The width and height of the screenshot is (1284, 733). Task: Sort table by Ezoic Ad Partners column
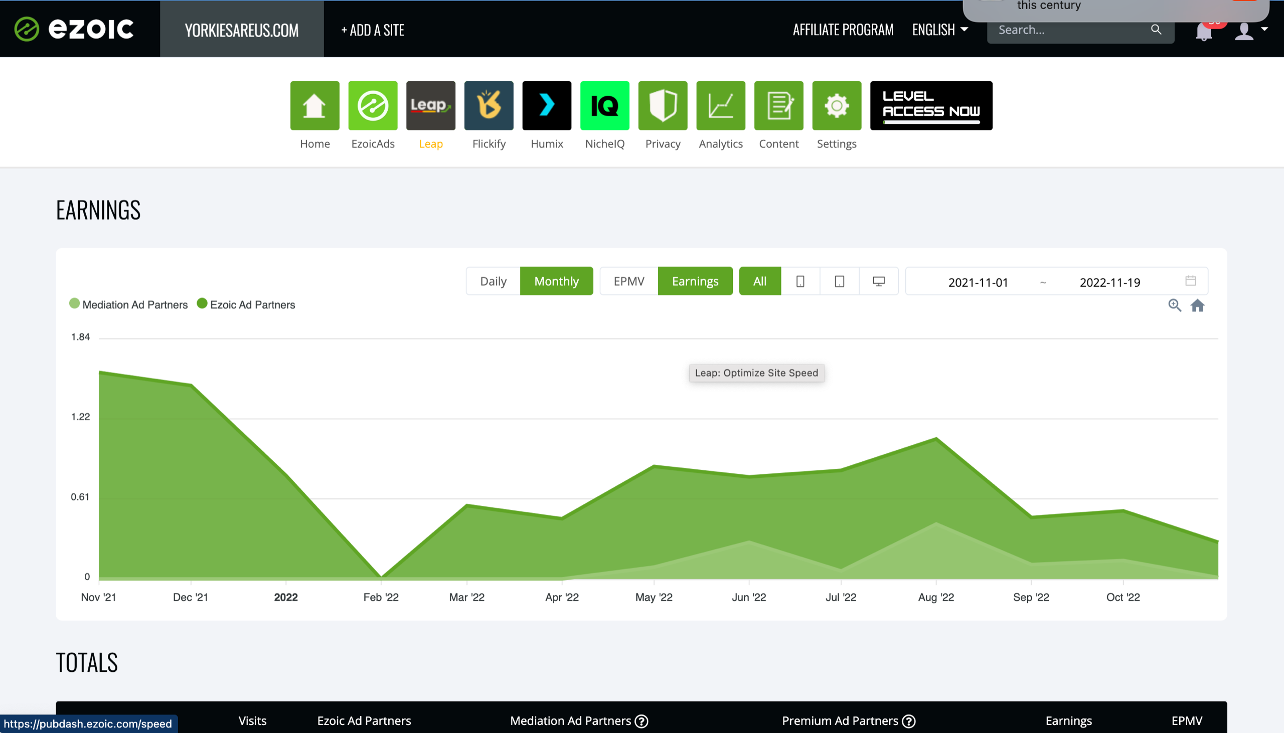pos(364,720)
